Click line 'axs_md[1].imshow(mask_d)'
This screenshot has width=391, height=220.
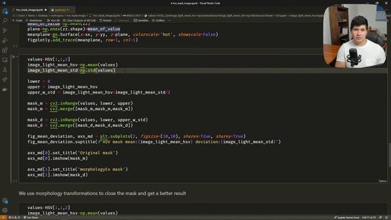click(57, 175)
